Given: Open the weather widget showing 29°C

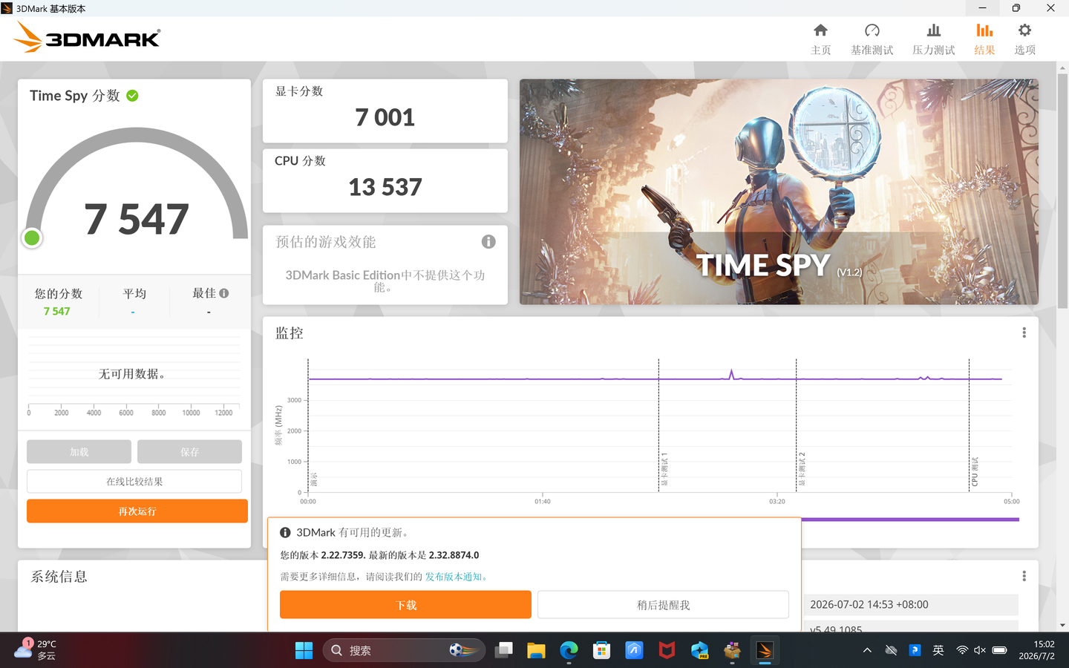Looking at the screenshot, I should pyautogui.click(x=36, y=650).
